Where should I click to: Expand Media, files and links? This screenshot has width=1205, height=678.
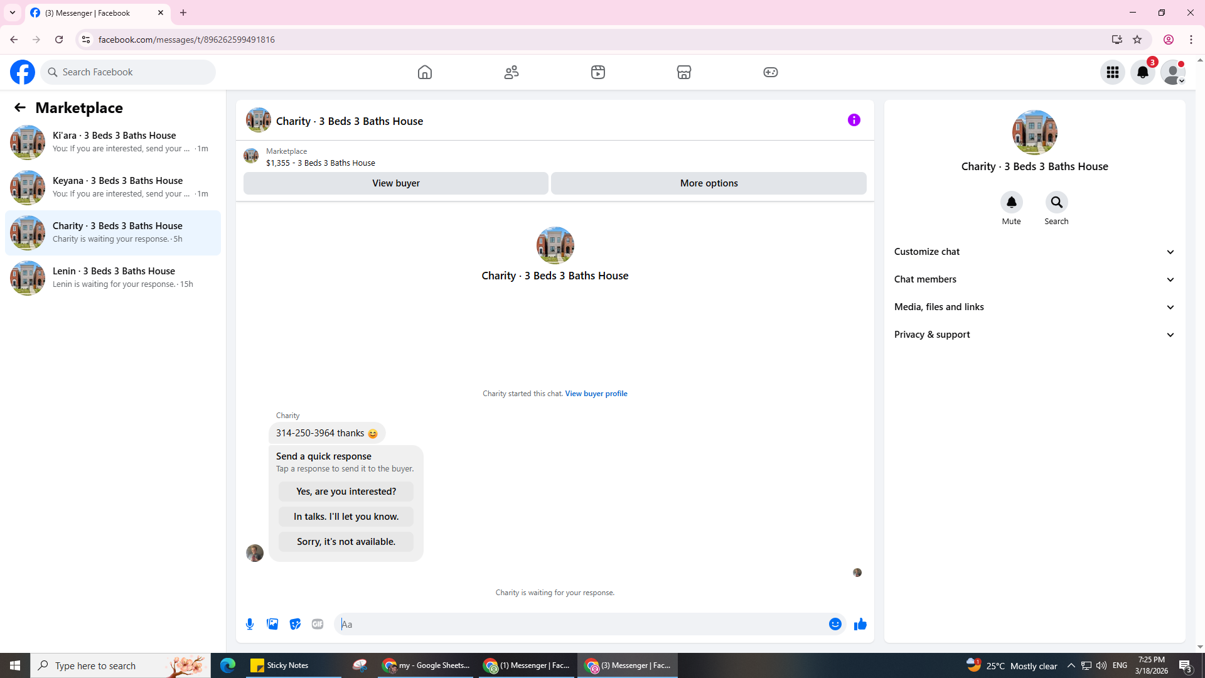[1034, 307]
